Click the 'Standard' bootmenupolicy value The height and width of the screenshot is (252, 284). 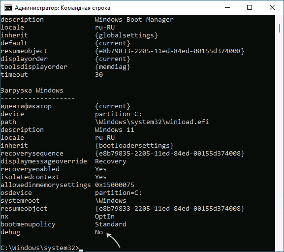111,224
